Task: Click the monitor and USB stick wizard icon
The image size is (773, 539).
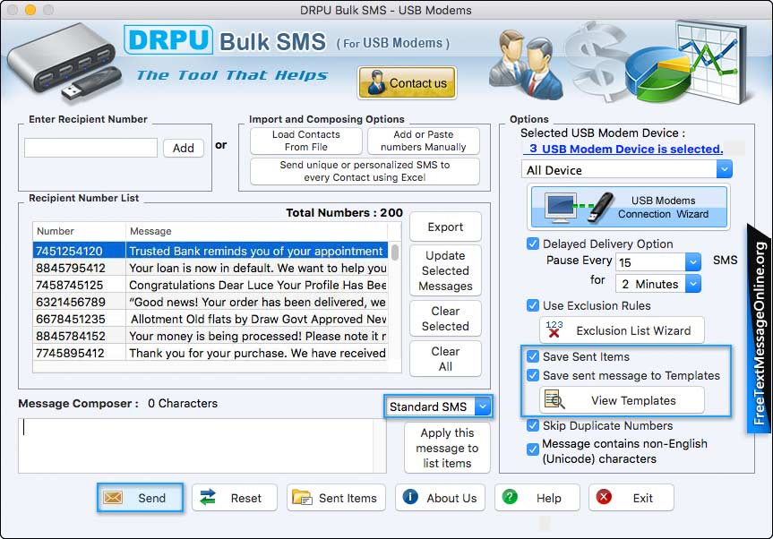Action: coord(579,207)
